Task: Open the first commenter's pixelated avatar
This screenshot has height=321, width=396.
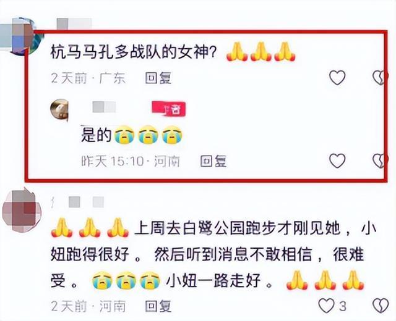Action: tap(22, 36)
